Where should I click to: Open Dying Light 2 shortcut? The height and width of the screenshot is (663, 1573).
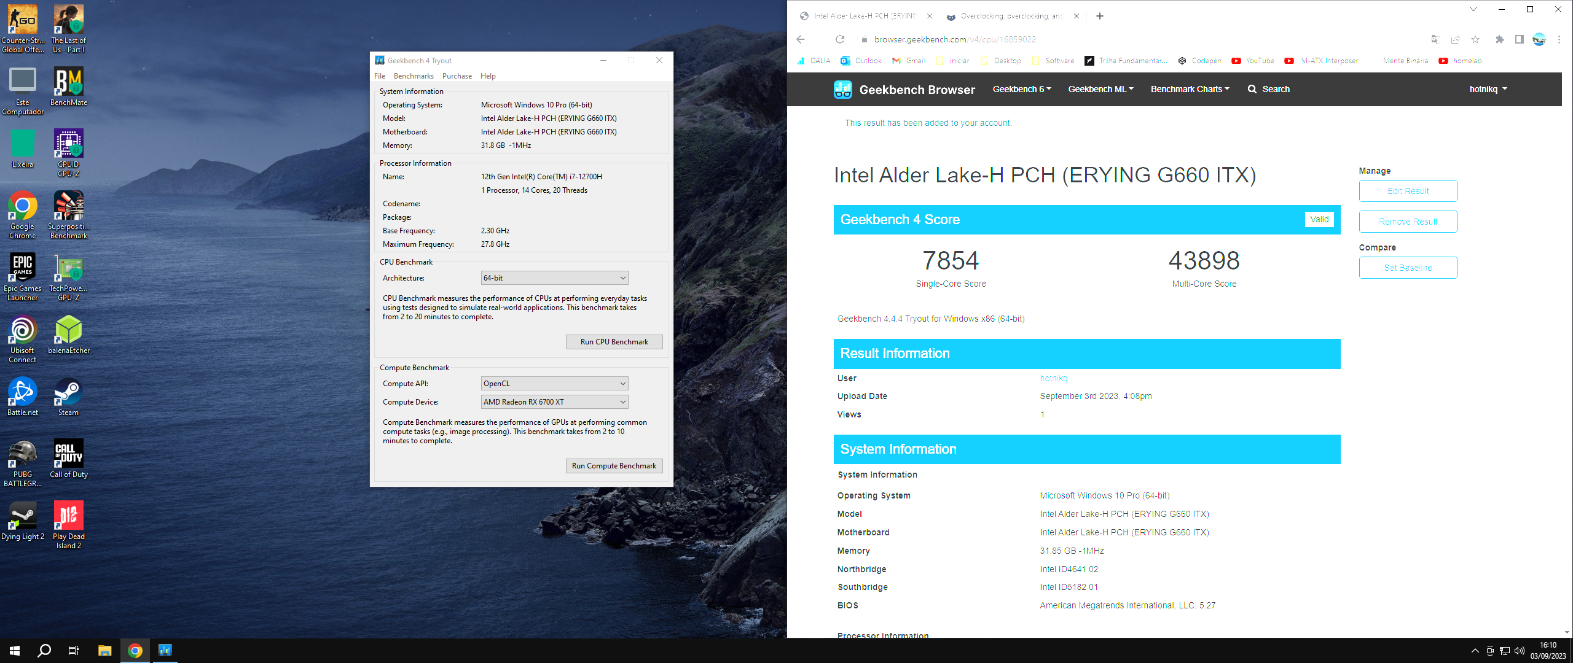click(x=23, y=520)
